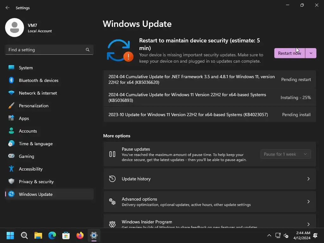This screenshot has width=324, height=243.
Task: Click the KB4023057 update row
Action: click(x=209, y=115)
